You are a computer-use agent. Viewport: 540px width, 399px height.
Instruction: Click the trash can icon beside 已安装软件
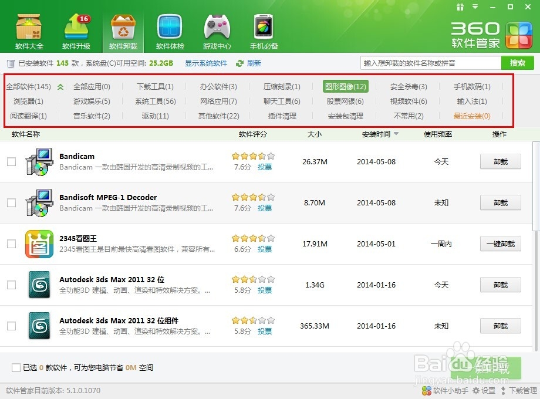pyautogui.click(x=11, y=63)
